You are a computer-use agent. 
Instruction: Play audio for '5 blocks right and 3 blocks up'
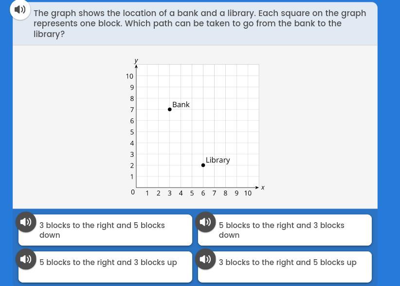26,259
